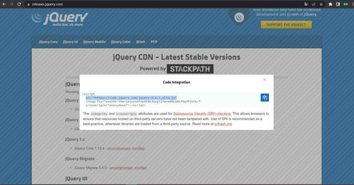Image resolution: width=354 pixels, height=185 pixels.
Task: Open the srihash.org link
Action: (x=223, y=124)
